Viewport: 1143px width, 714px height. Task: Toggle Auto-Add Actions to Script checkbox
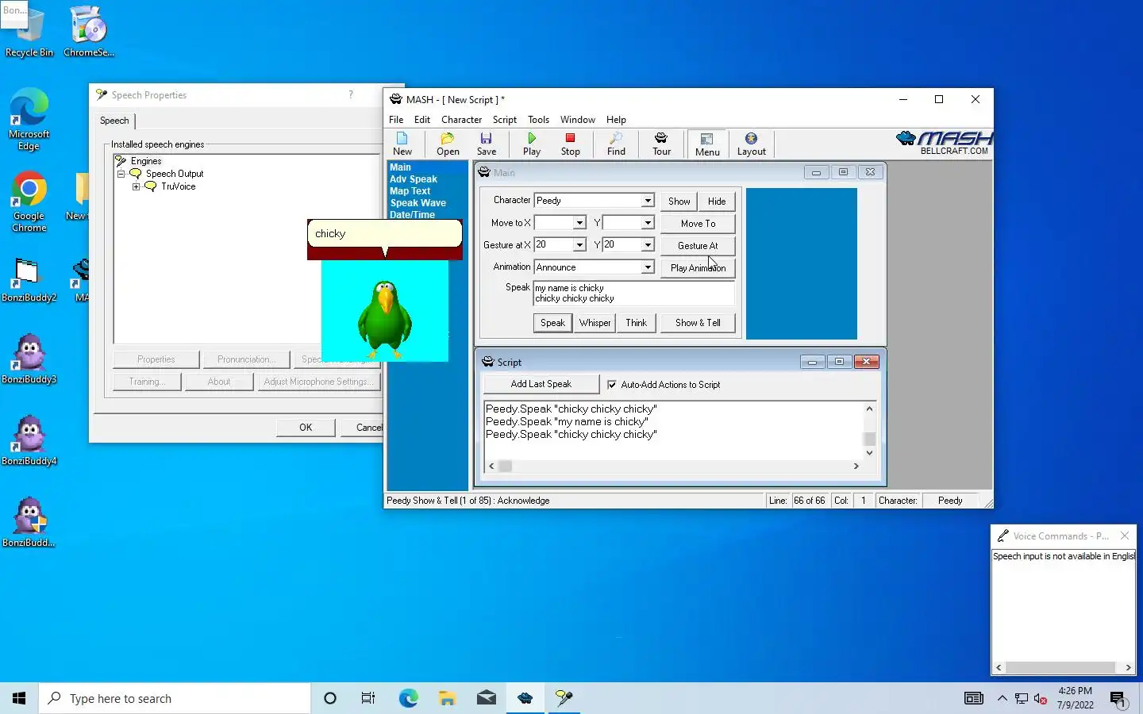tap(612, 385)
